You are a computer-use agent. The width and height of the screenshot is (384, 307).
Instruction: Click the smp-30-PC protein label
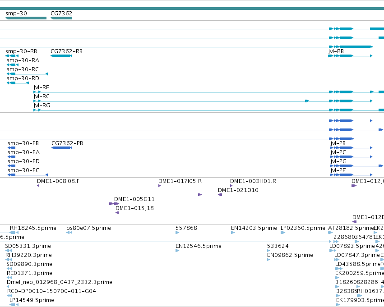click(x=23, y=170)
